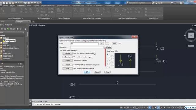Click the New drawing icon in quick access toolbar

(4, 3)
